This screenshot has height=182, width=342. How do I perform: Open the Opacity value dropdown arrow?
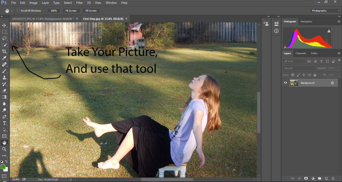click(339, 68)
